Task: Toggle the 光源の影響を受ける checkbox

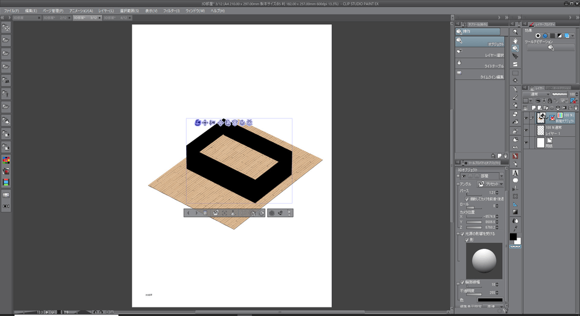Action: [x=463, y=234]
